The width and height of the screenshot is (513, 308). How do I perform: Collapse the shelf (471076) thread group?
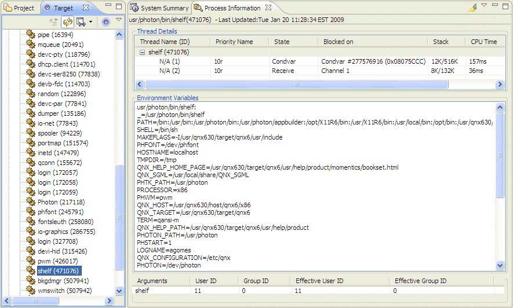point(142,52)
